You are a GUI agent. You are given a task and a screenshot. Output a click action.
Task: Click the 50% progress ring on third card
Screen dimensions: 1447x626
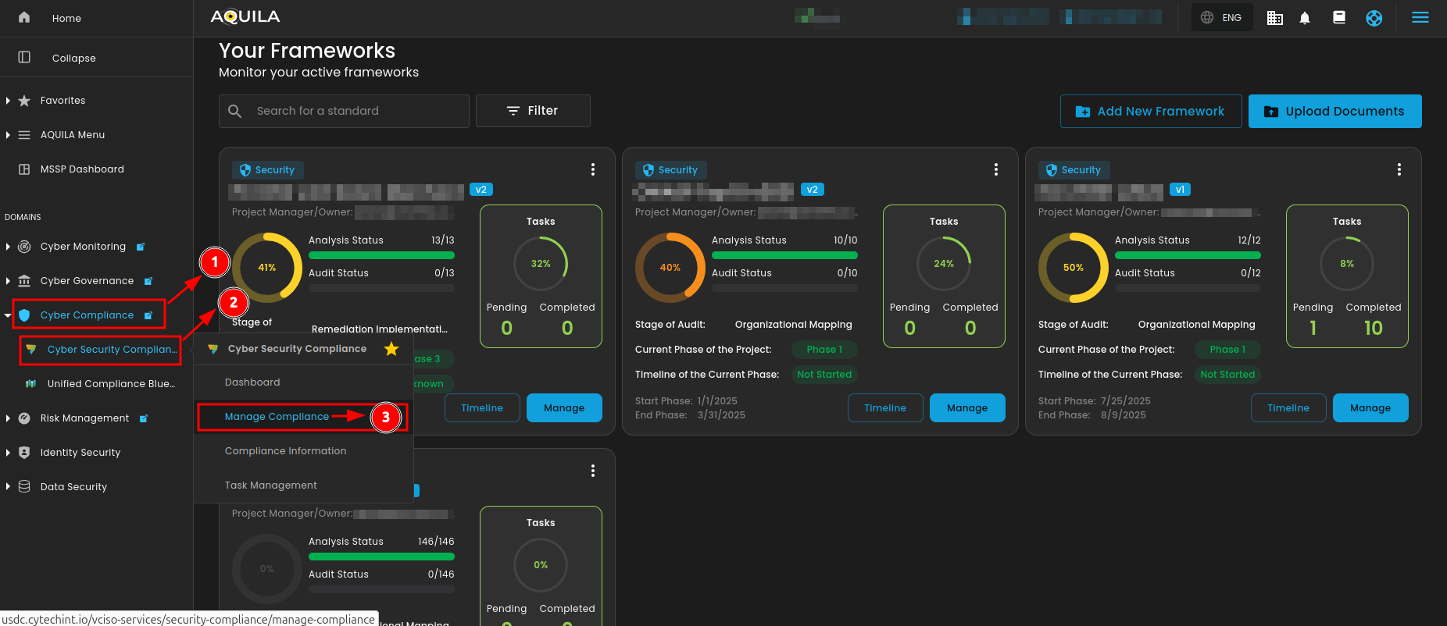click(1073, 268)
